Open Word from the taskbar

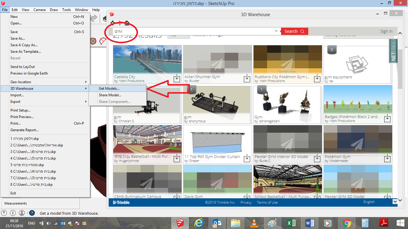click(309, 223)
